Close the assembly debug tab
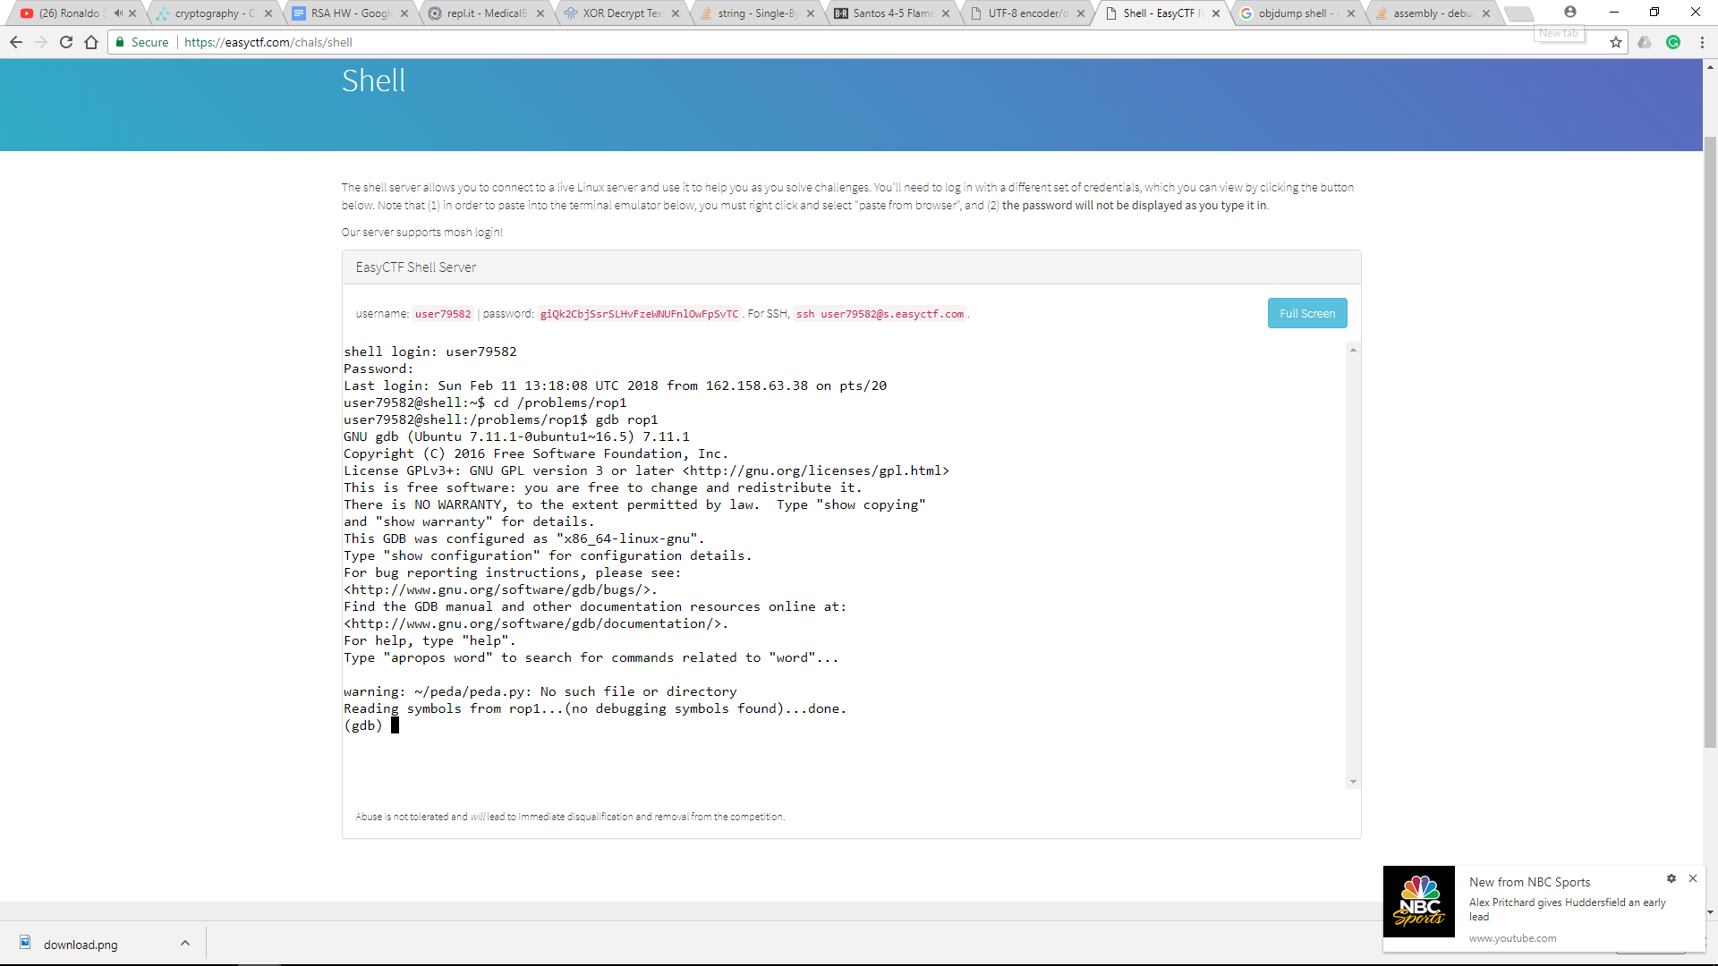Viewport: 1718px width, 966px height. coord(1486,13)
